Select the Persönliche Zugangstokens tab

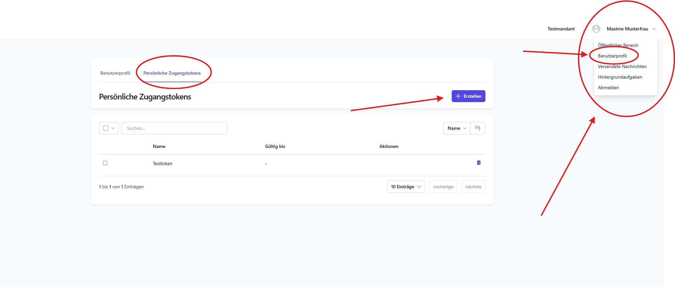tap(172, 73)
